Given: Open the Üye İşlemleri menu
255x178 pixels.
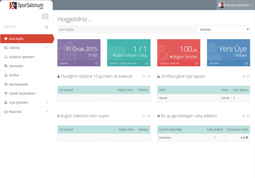Looking at the screenshot, I should coord(27,102).
